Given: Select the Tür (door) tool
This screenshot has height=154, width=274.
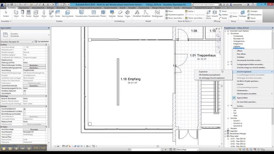Looking at the screenshot, I should tap(23, 13).
